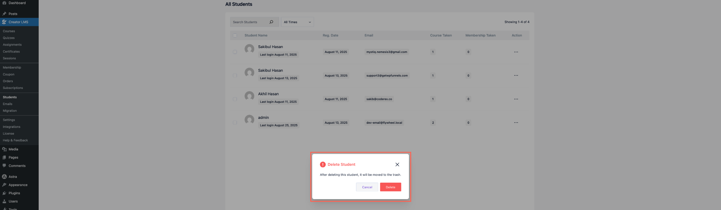
Task: Go to the Membership menu item
Action: (12, 67)
